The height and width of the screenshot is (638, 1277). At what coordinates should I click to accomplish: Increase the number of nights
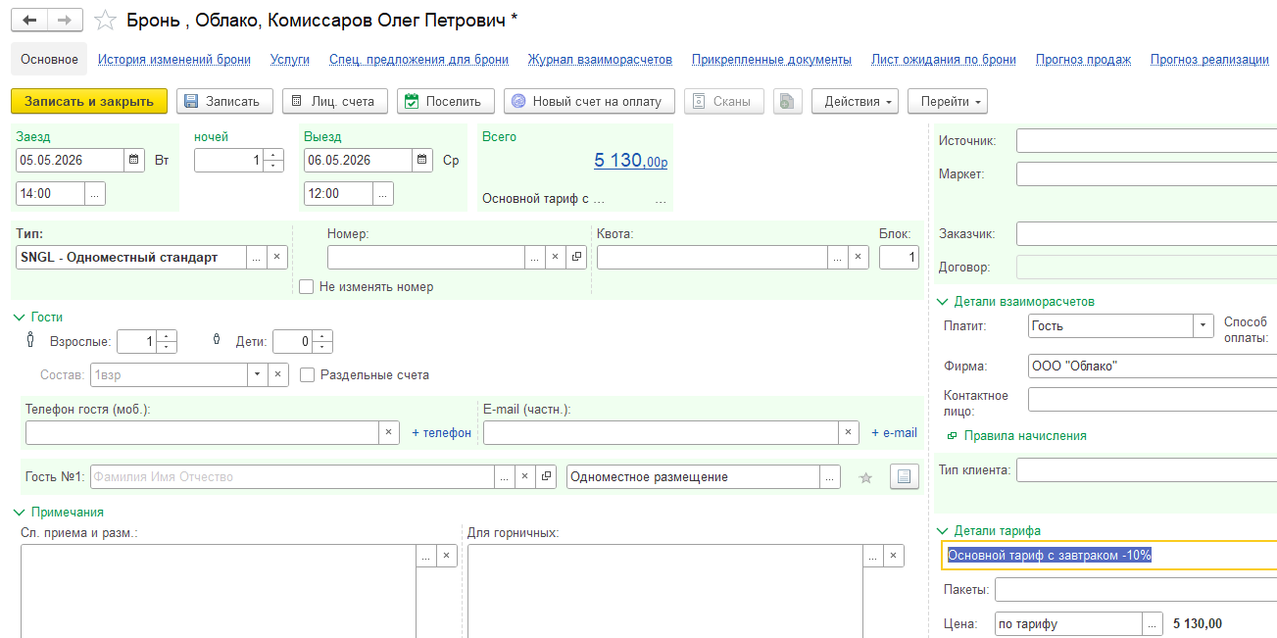[x=274, y=154]
